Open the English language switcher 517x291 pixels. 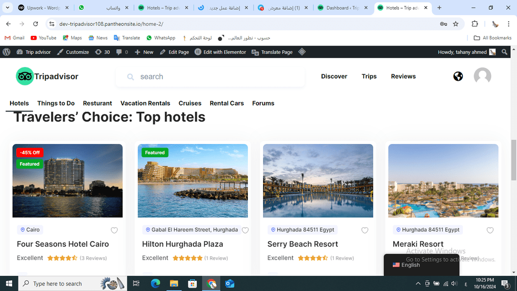422,265
